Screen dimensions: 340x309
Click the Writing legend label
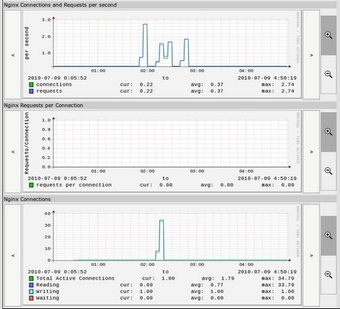click(48, 292)
